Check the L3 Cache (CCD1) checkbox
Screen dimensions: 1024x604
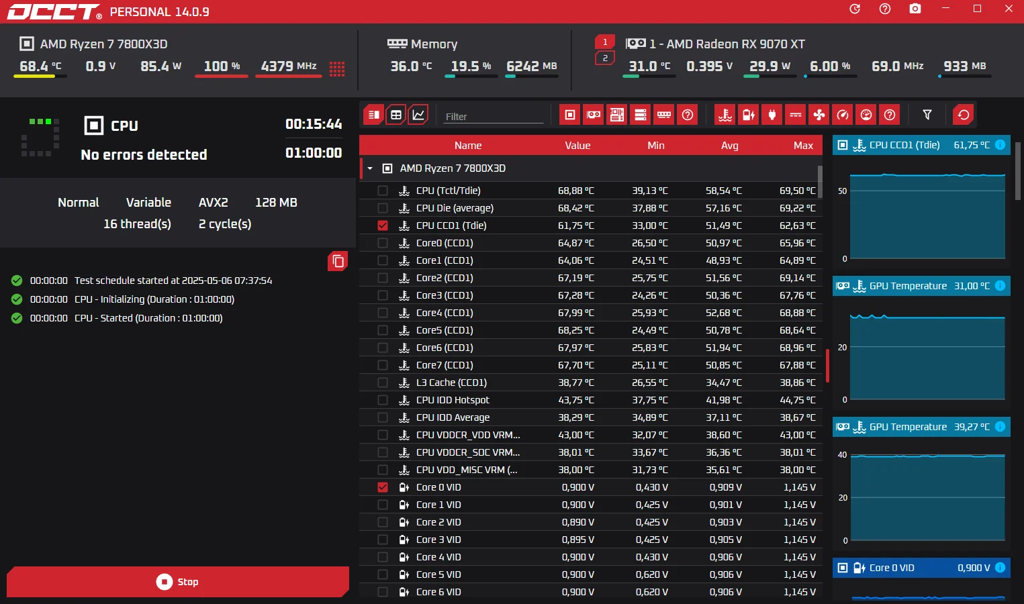pyautogui.click(x=383, y=383)
